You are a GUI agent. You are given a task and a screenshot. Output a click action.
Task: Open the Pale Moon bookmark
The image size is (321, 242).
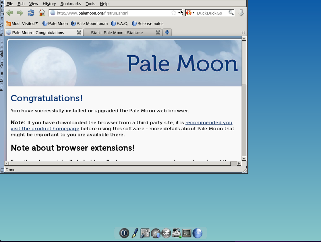click(x=55, y=24)
